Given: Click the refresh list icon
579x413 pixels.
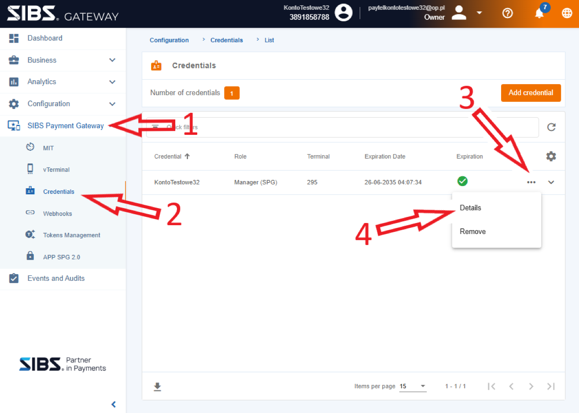Looking at the screenshot, I should click(551, 127).
